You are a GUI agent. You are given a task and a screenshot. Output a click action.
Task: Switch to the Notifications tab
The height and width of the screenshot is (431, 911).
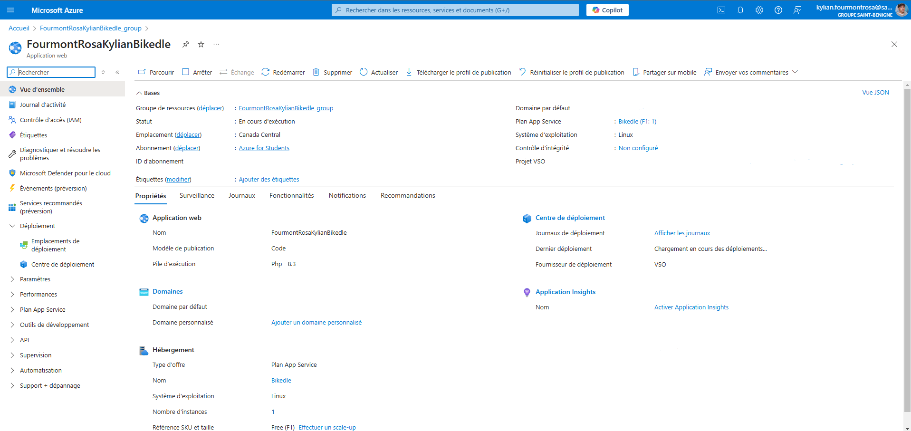[347, 195]
